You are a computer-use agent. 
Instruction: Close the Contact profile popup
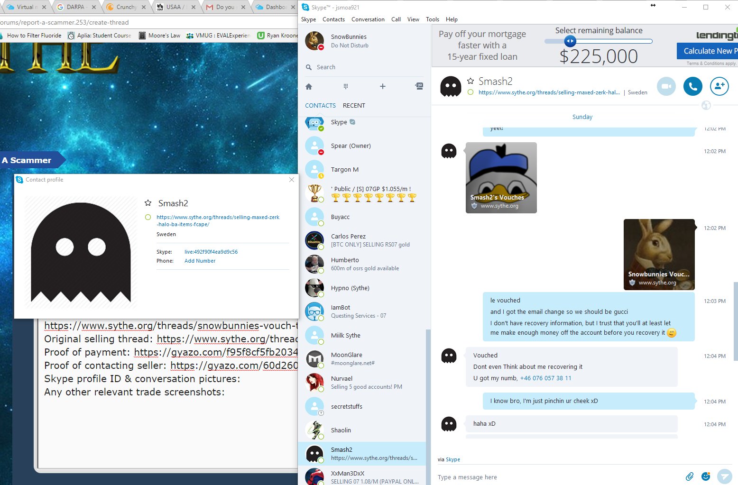tap(292, 180)
